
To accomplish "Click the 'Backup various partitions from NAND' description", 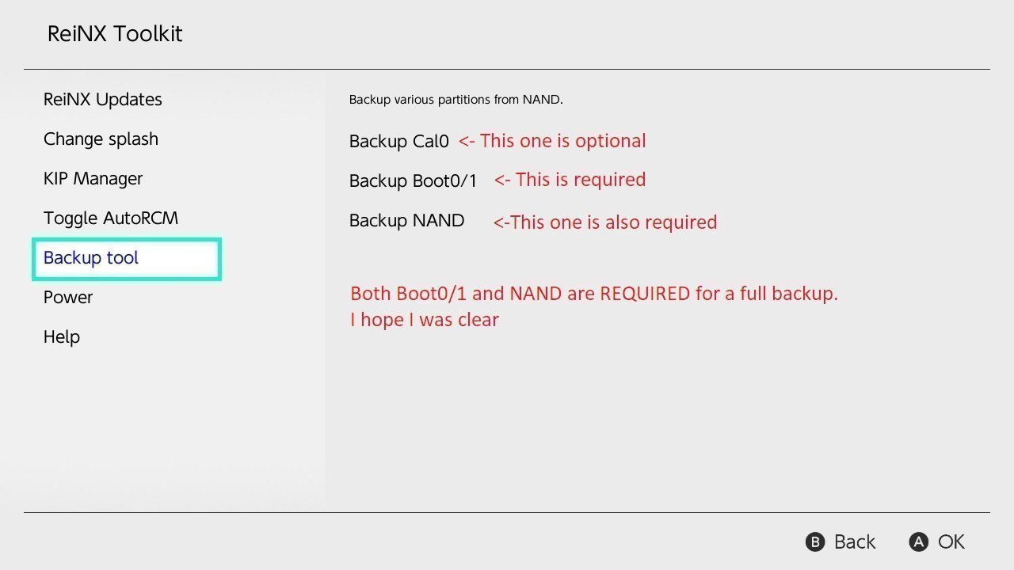I will pos(456,101).
